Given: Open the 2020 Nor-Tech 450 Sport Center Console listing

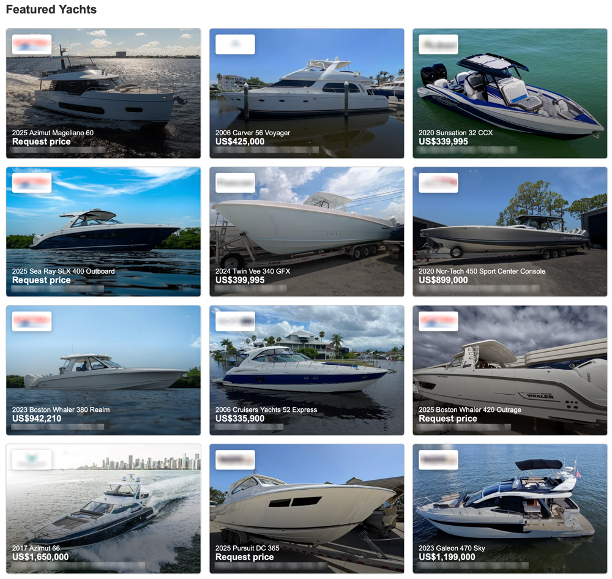Looking at the screenshot, I should pyautogui.click(x=510, y=231).
